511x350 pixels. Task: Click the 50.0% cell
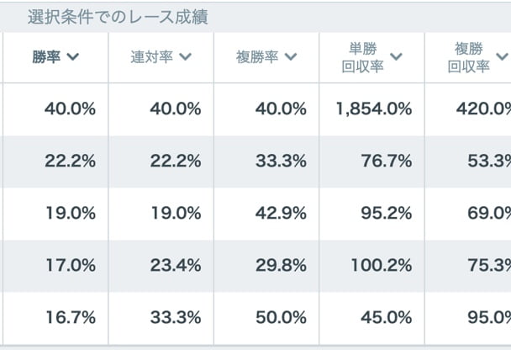click(280, 317)
